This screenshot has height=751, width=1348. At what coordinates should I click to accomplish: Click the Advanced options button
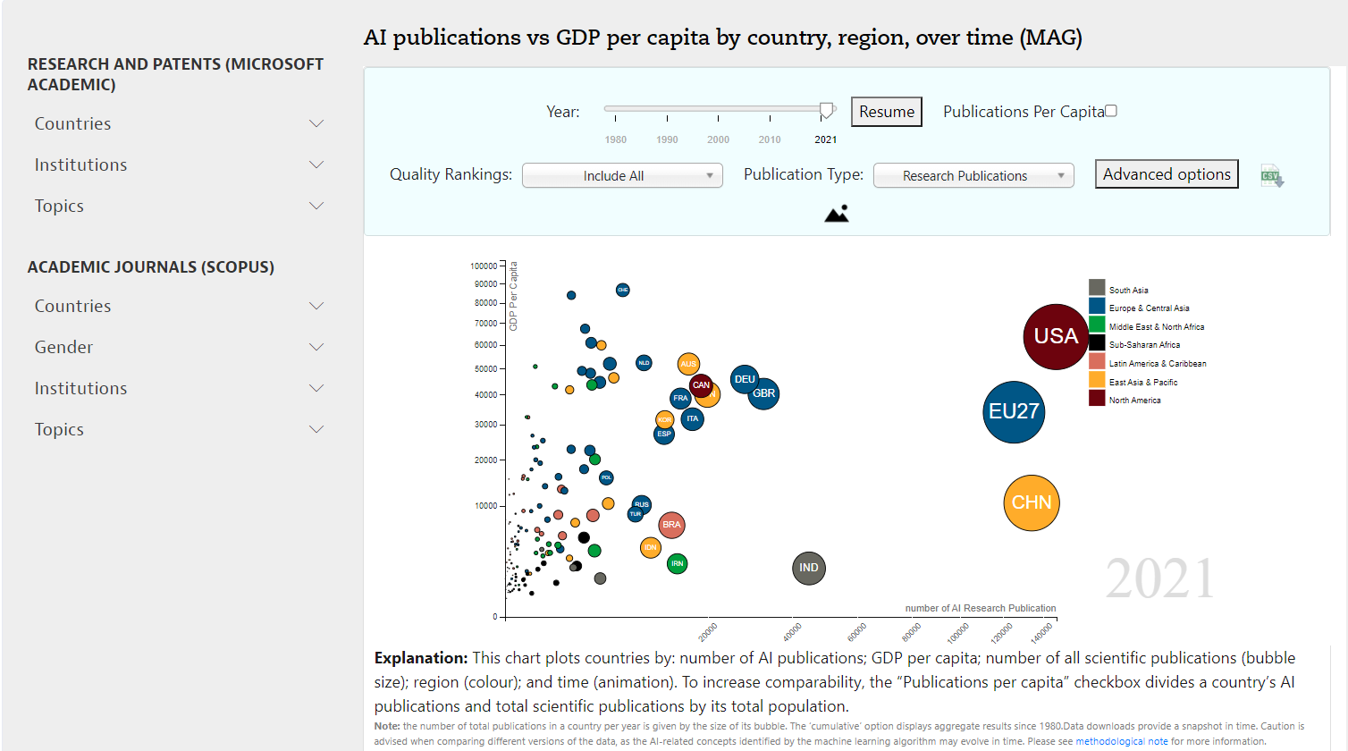[1166, 174]
